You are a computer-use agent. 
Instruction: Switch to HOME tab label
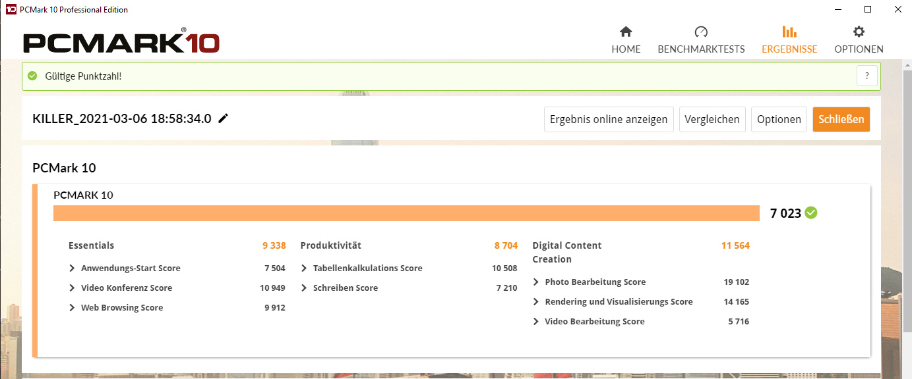point(626,49)
